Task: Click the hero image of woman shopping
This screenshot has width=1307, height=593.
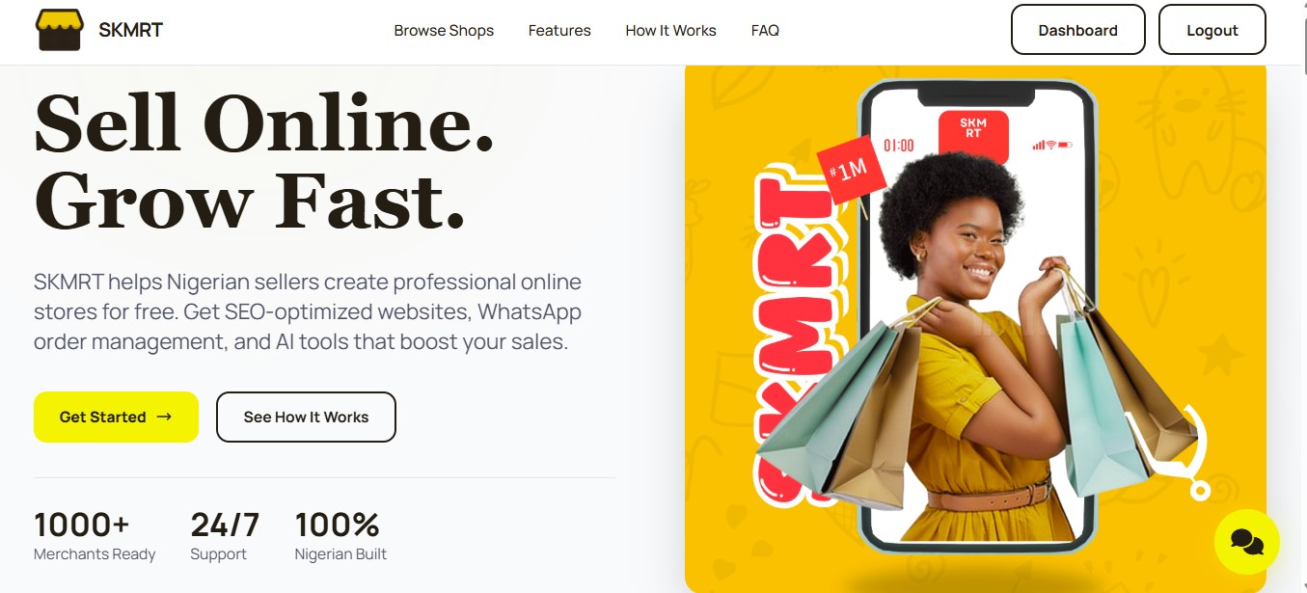Action: 975,328
